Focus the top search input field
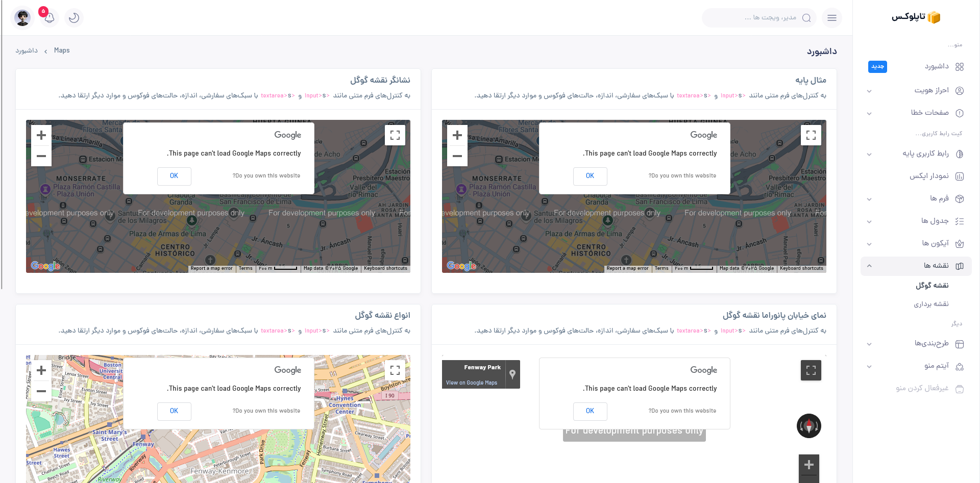The width and height of the screenshot is (980, 483). (759, 18)
